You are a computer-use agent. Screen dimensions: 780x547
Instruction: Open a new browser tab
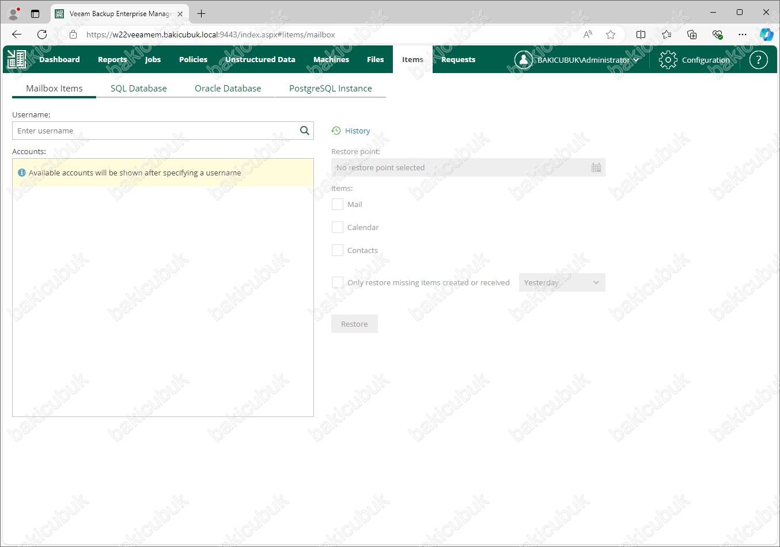[x=201, y=13]
